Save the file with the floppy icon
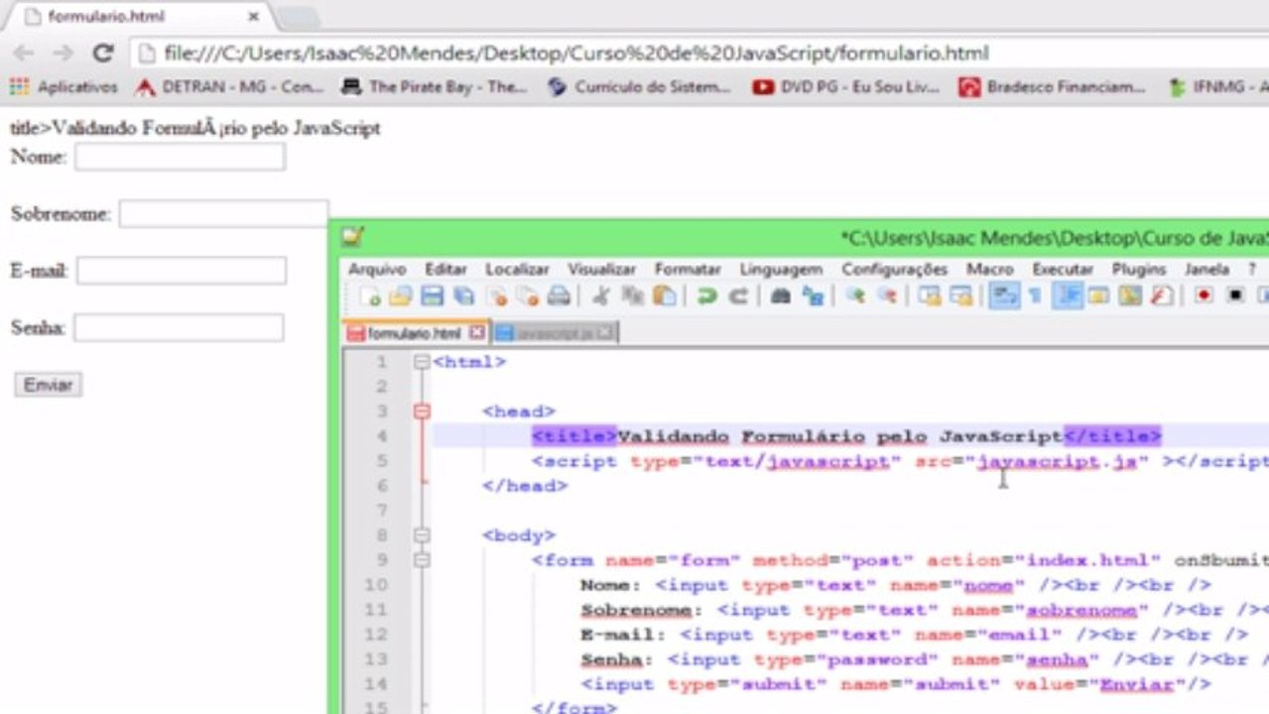This screenshot has height=714, width=1269. coord(432,296)
